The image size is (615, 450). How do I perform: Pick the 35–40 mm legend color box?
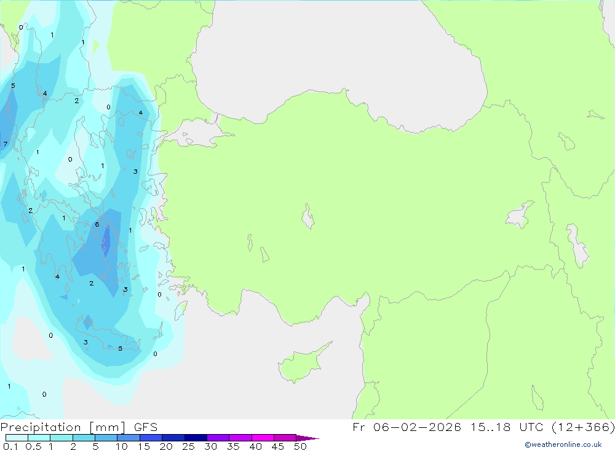click(x=240, y=438)
